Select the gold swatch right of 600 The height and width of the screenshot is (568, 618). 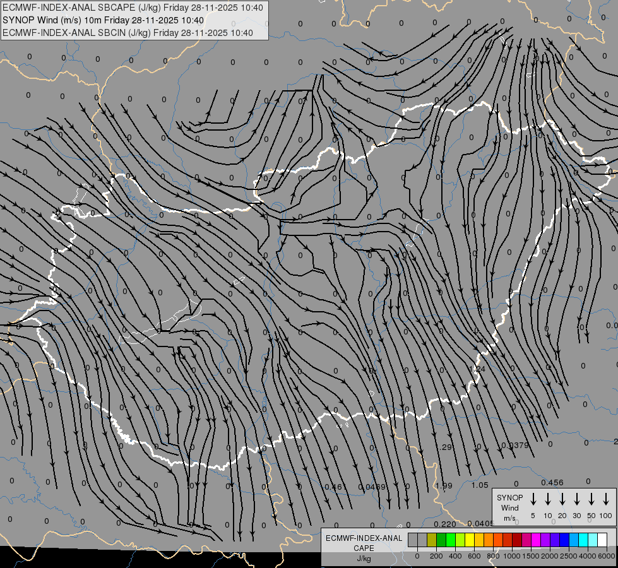(x=479, y=540)
